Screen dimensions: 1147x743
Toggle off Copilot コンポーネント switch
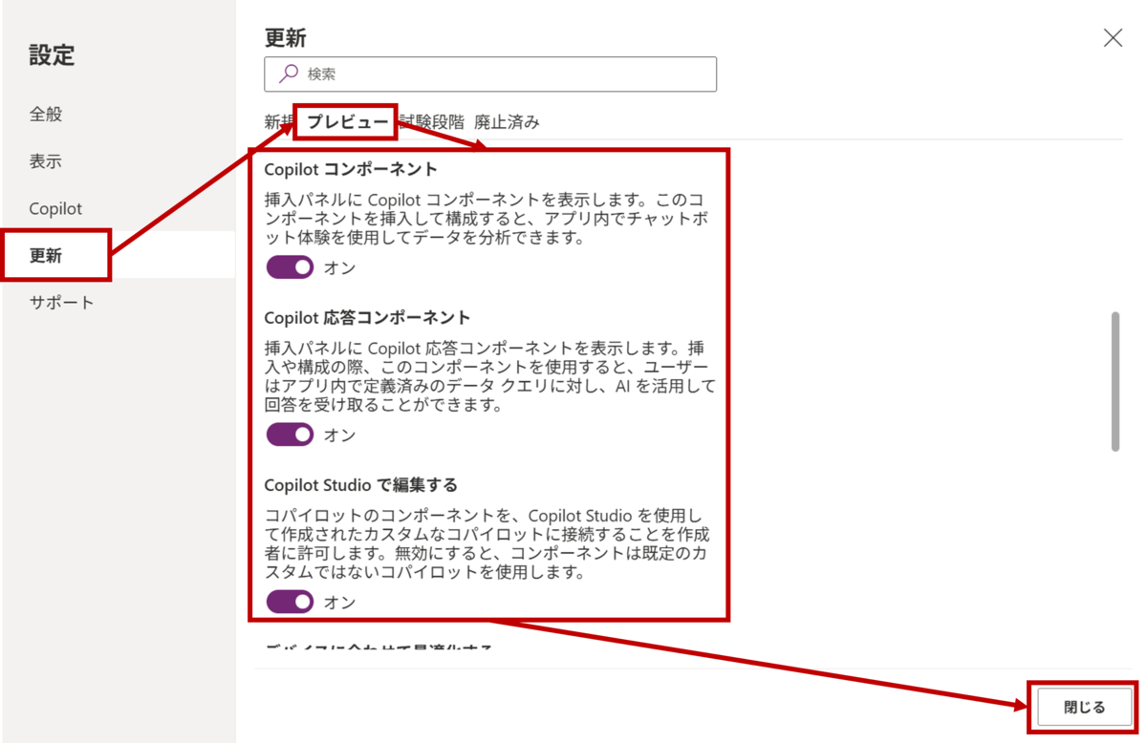(x=291, y=267)
